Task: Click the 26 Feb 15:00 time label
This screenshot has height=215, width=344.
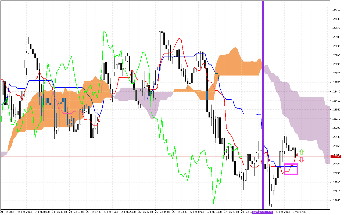Action: pyautogui.click(x=162, y=212)
